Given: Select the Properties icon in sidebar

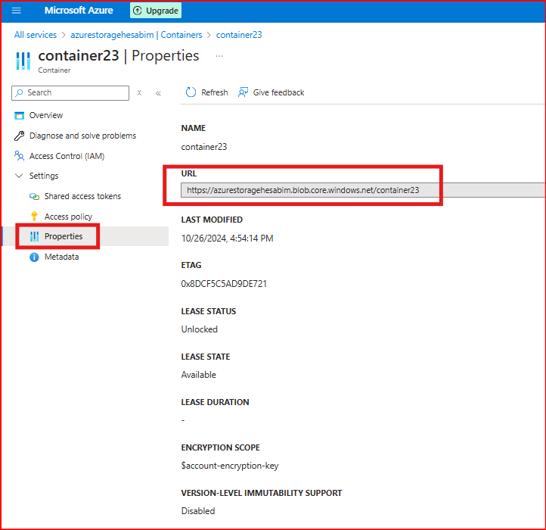Looking at the screenshot, I should 34,236.
